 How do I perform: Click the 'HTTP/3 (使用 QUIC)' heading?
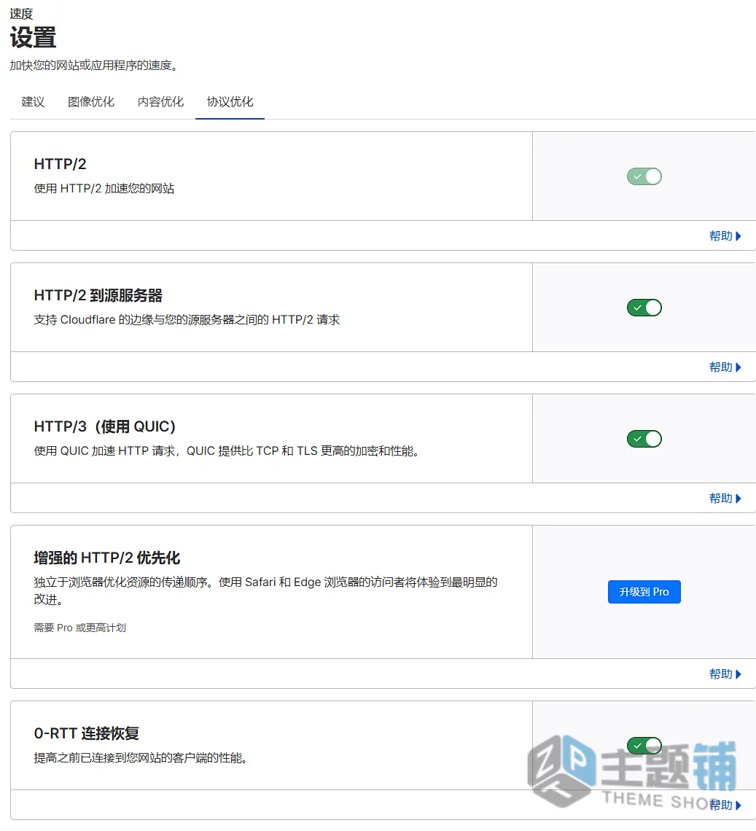click(104, 426)
